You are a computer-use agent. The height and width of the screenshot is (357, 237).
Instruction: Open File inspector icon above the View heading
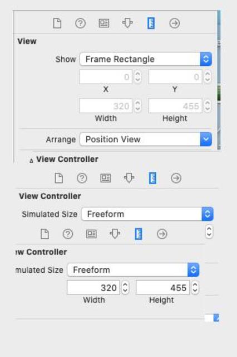[57, 23]
